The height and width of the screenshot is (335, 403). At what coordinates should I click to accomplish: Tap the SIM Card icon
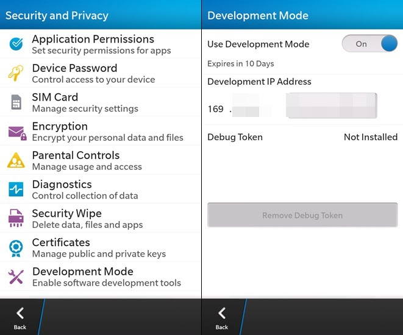tap(16, 102)
